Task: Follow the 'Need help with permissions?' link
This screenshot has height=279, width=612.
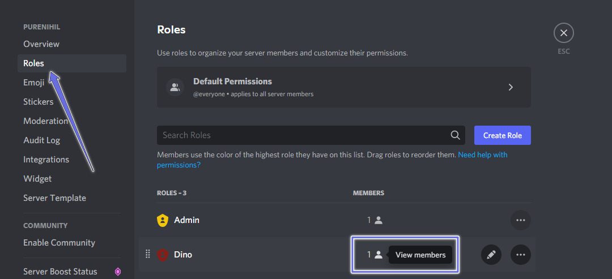Action: (482, 155)
